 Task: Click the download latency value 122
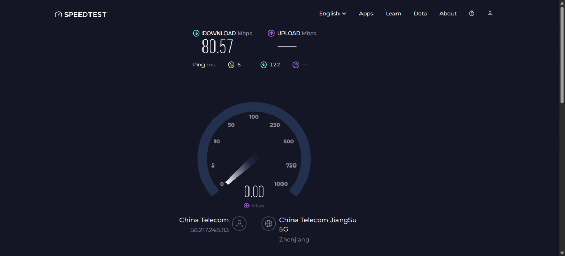pos(275,65)
